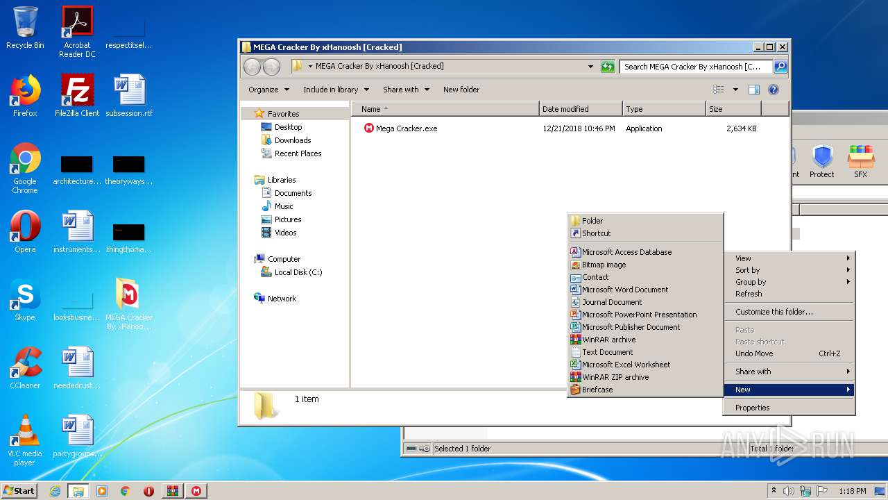Create new Briefcase item
The width and height of the screenshot is (888, 500).
pos(645,390)
